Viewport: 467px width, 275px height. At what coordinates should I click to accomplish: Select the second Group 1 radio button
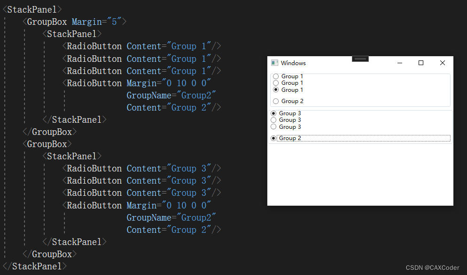point(276,83)
